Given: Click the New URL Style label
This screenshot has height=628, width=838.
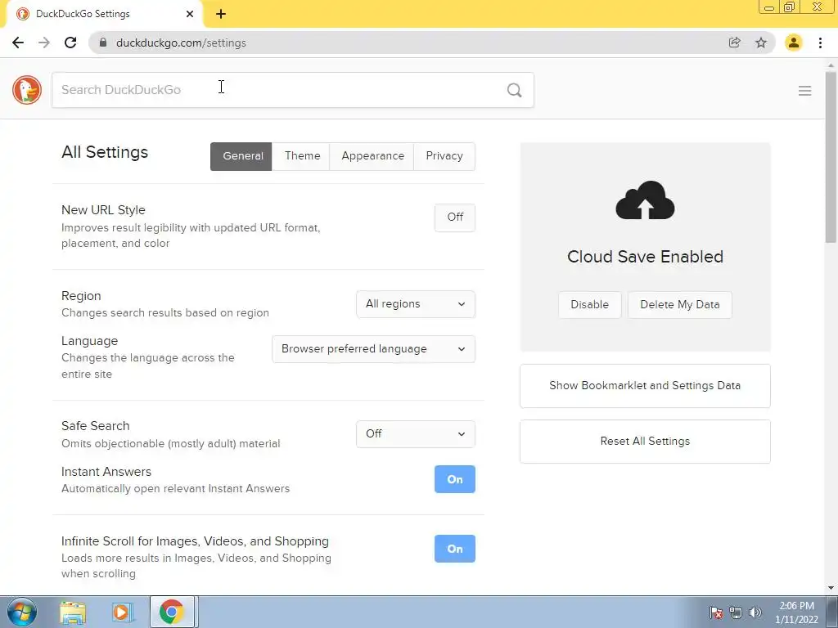Looking at the screenshot, I should point(103,210).
